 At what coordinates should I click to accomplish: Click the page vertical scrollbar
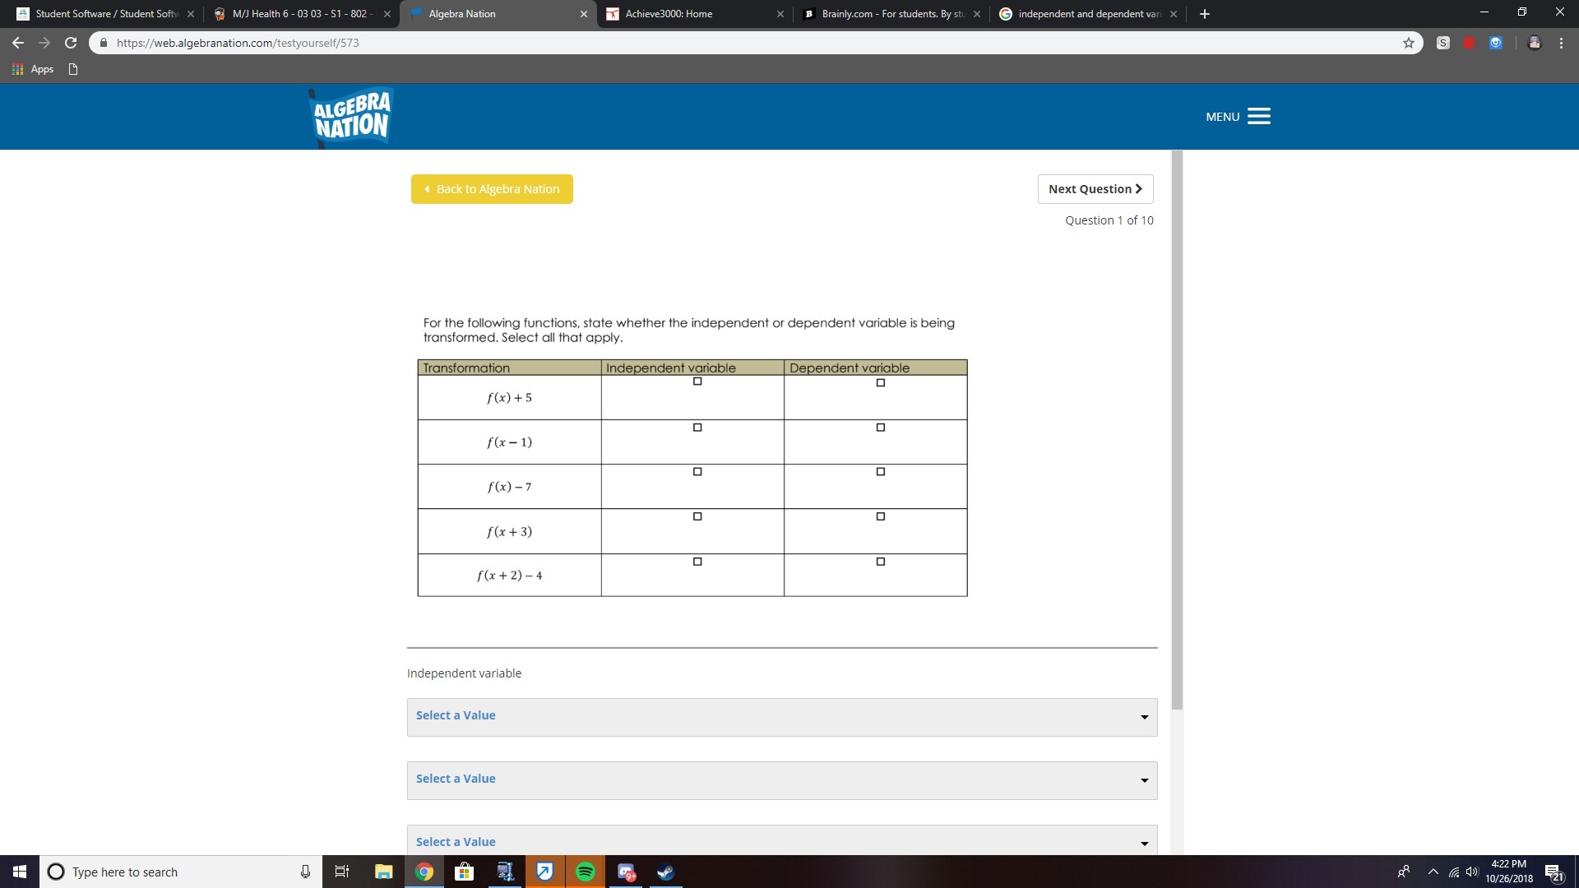(x=1177, y=428)
